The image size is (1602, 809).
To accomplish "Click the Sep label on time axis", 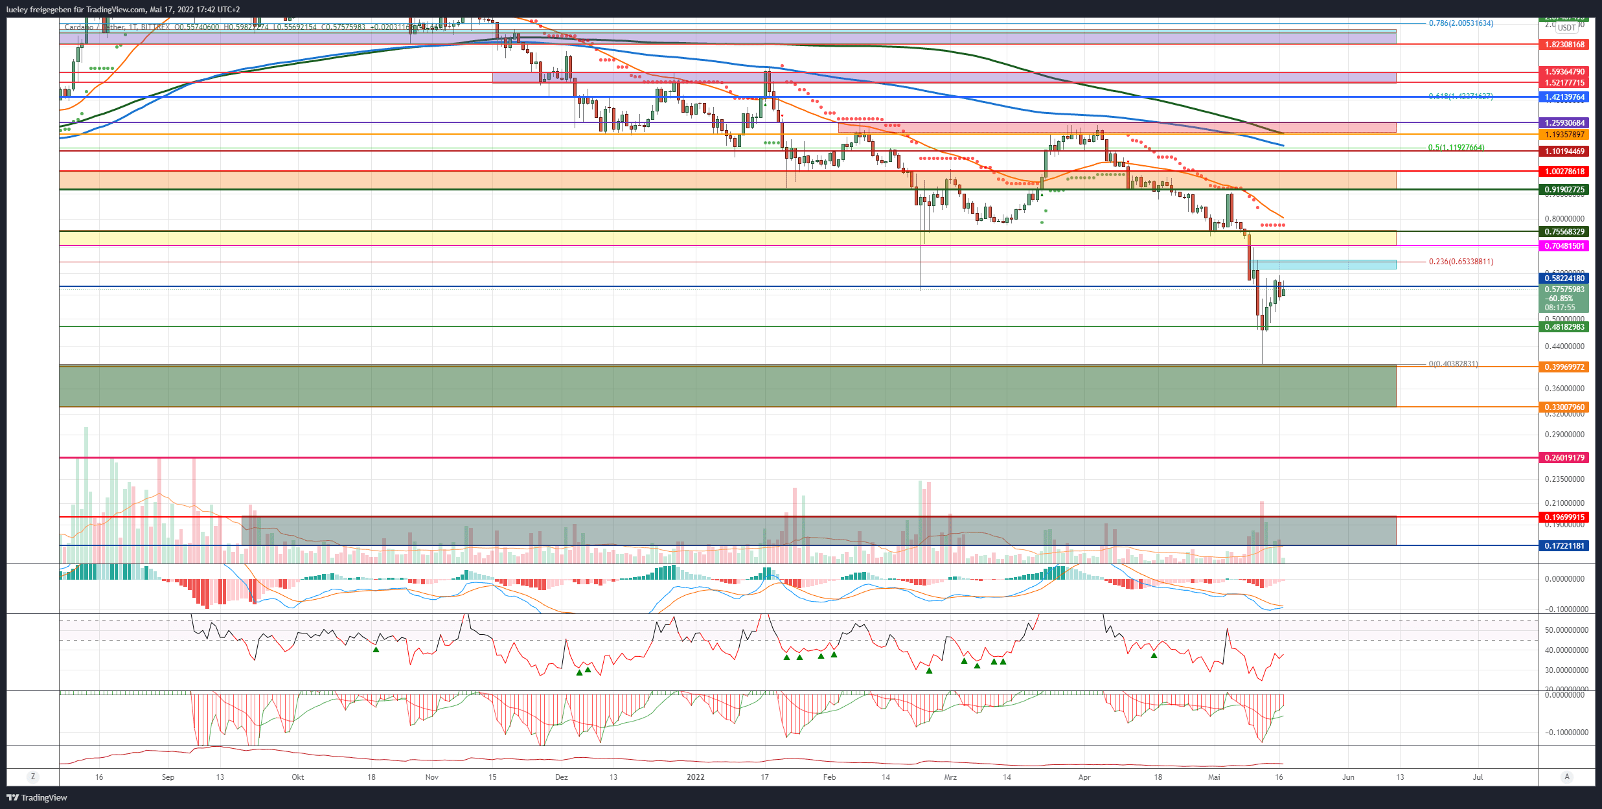I will point(168,777).
